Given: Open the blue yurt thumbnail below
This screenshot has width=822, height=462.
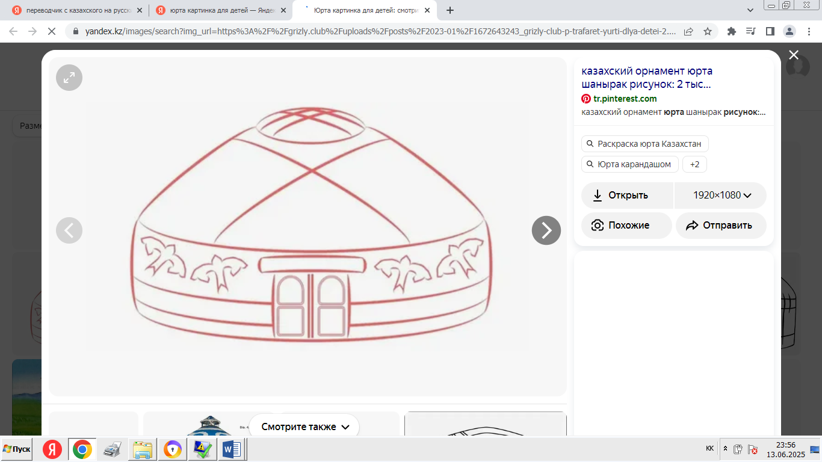Looking at the screenshot, I should click(x=209, y=425).
